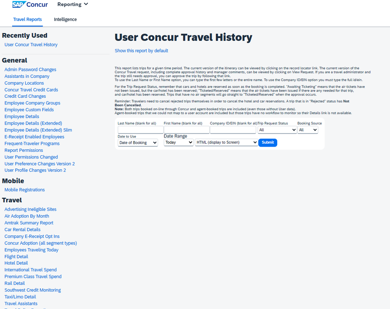Image resolution: width=390 pixels, height=309 pixels.
Task: Open the Credit Card Changes report
Action: pyautogui.click(x=25, y=96)
